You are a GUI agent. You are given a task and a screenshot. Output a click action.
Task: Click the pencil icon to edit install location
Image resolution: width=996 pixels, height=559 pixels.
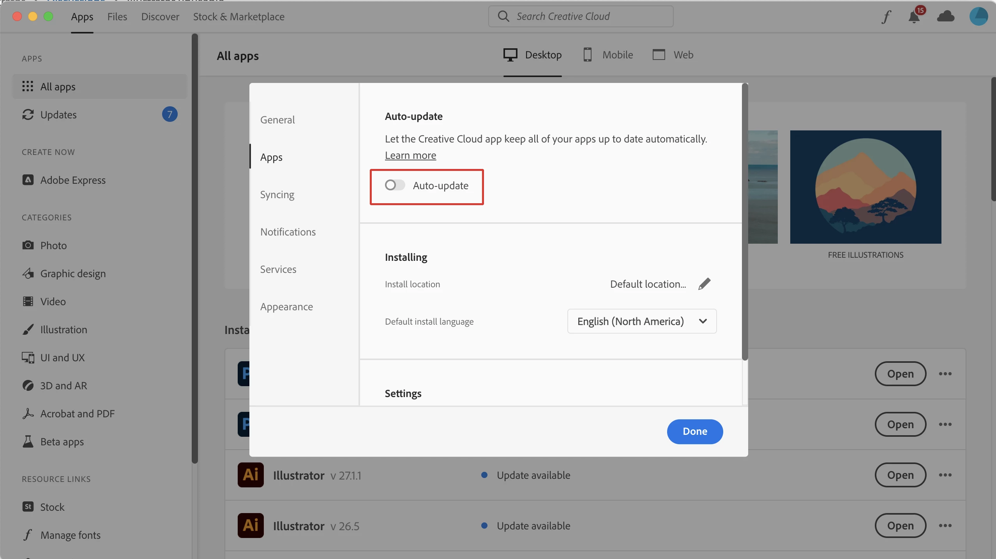point(704,284)
